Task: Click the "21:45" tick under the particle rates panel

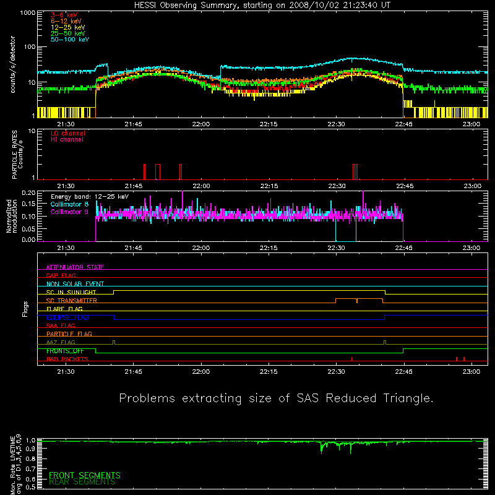Action: [134, 186]
